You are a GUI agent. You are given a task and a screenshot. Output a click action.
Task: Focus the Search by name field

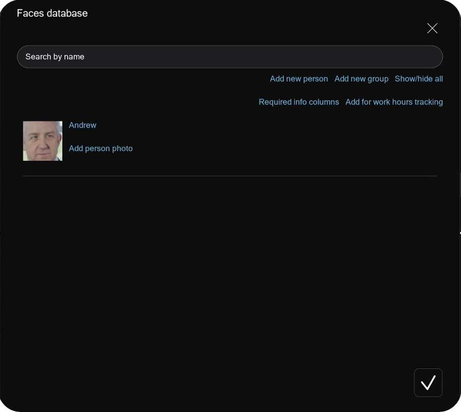tap(230, 57)
